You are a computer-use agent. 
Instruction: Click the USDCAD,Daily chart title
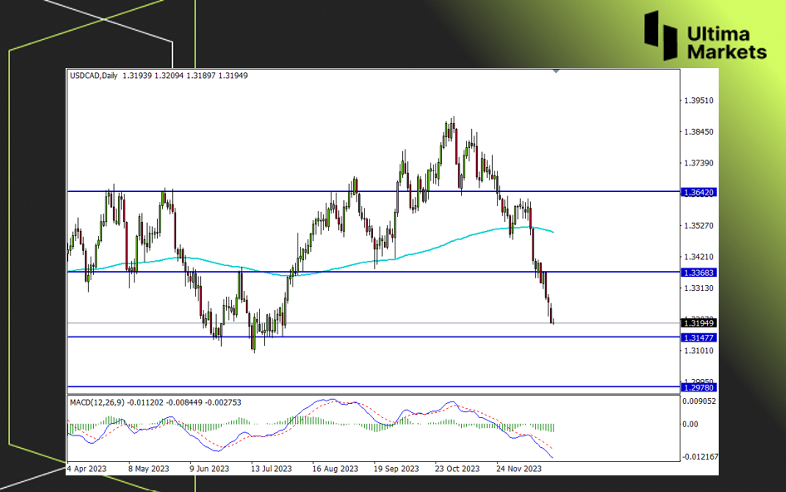click(94, 76)
